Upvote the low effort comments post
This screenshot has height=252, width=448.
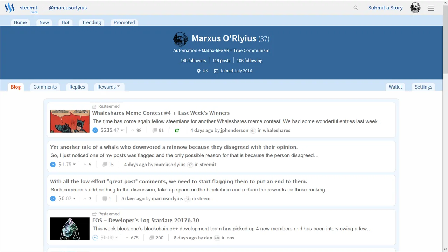point(53,198)
